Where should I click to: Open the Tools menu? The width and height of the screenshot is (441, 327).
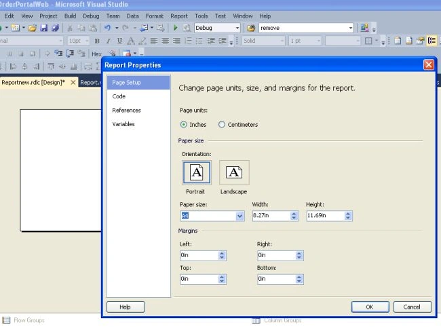pos(202,16)
